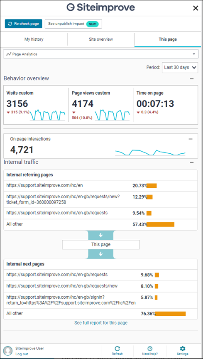The height and width of the screenshot is (359, 203).
Task: Click the Visits custom sparkline chart
Action: 47,115
